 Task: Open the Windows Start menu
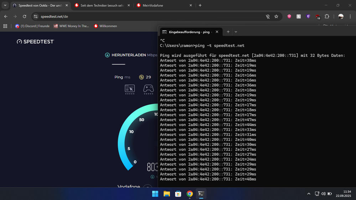point(155,194)
